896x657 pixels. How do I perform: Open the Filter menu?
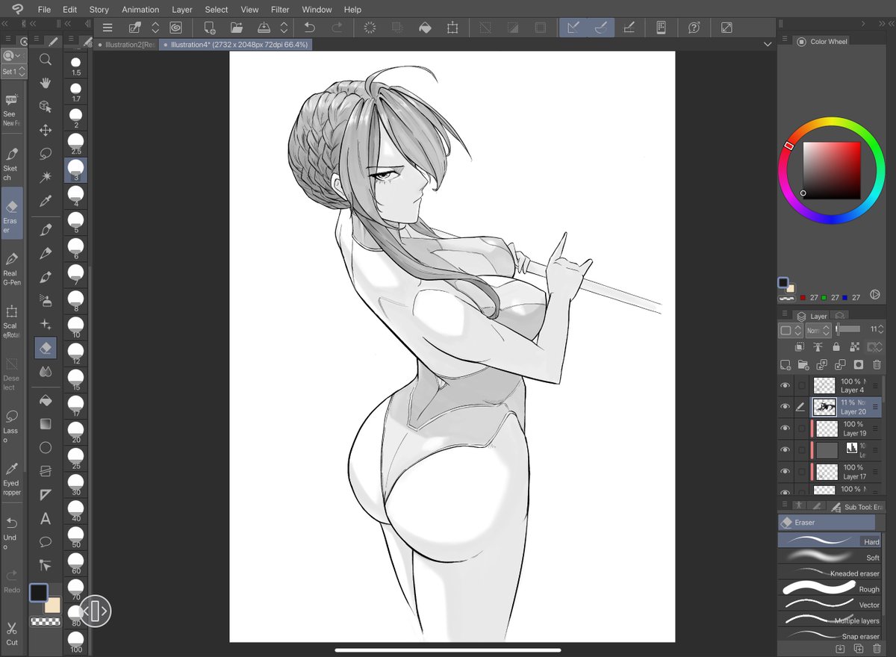(x=280, y=10)
